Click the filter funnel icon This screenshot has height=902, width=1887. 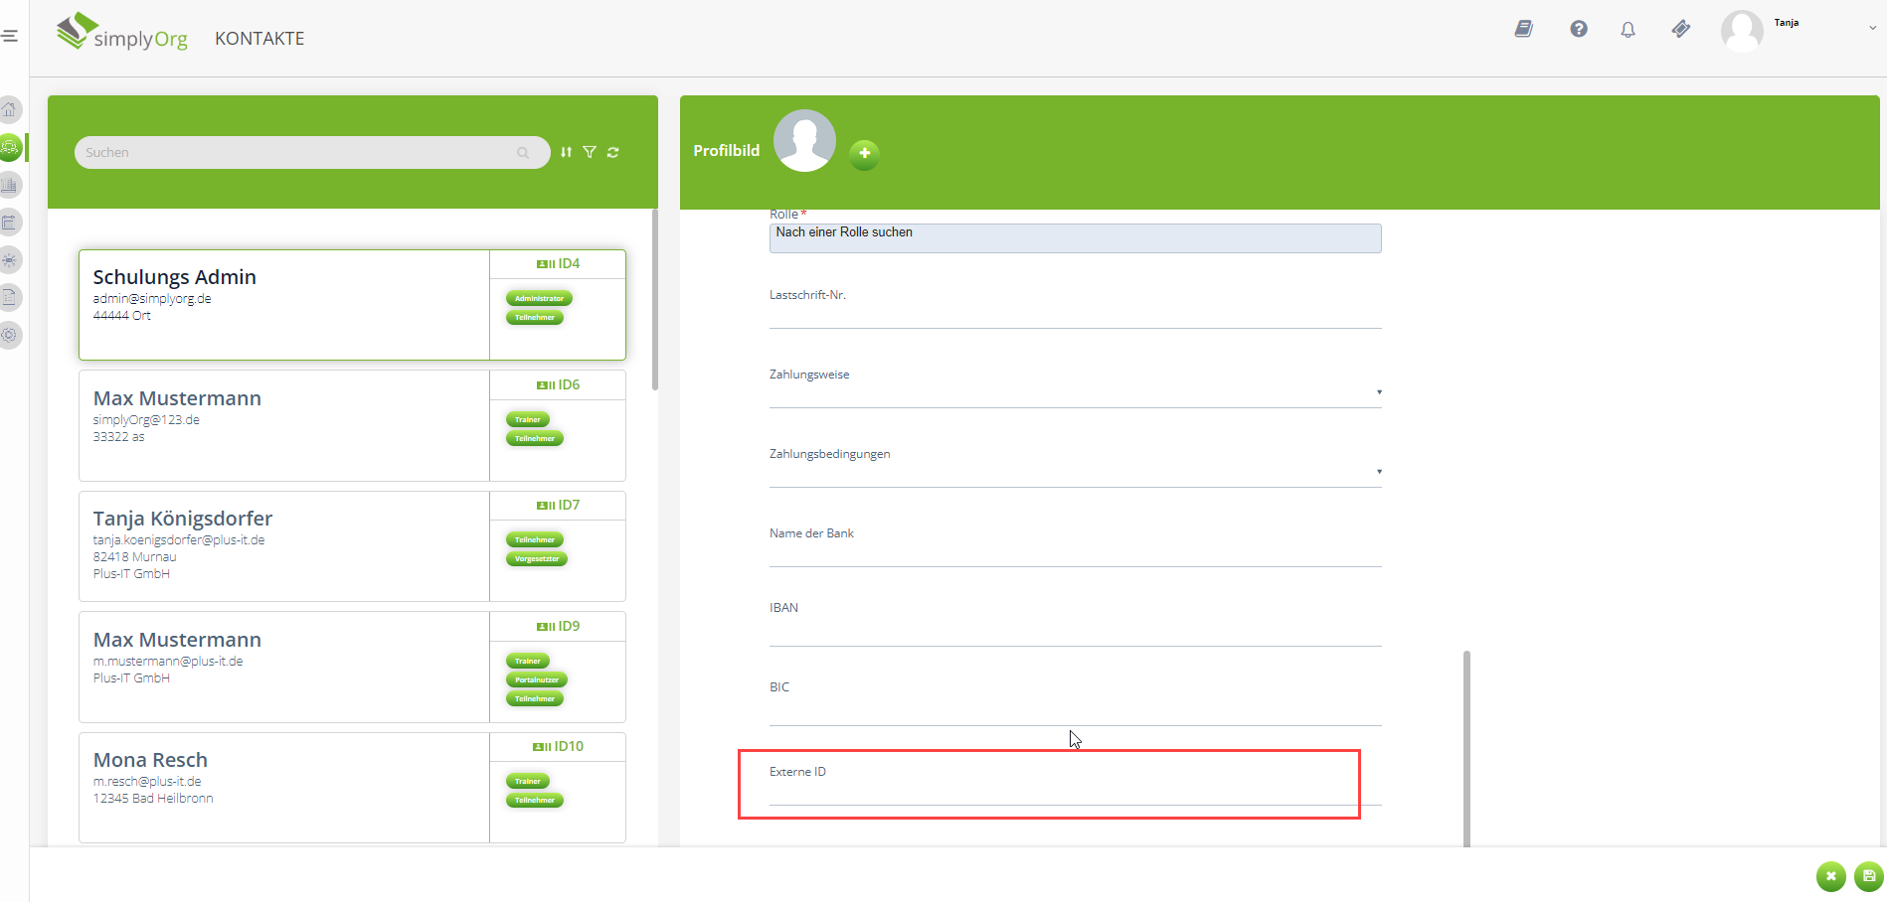pos(590,152)
